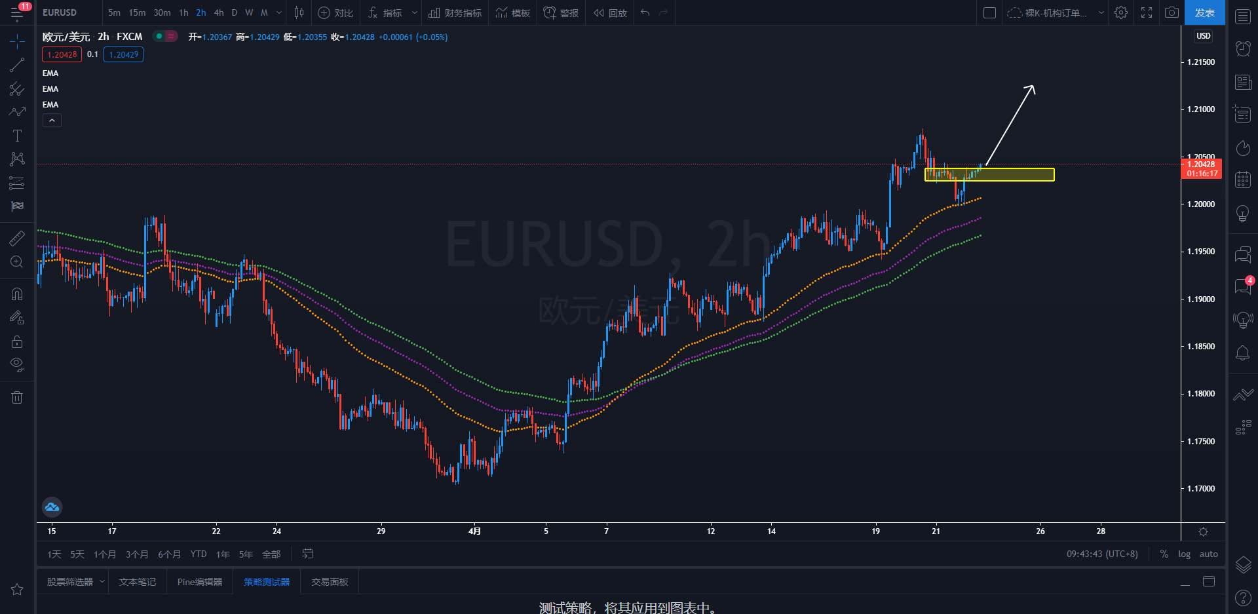The height and width of the screenshot is (614, 1258).
Task: Delete drawings with the trash icon
Action: (x=17, y=397)
